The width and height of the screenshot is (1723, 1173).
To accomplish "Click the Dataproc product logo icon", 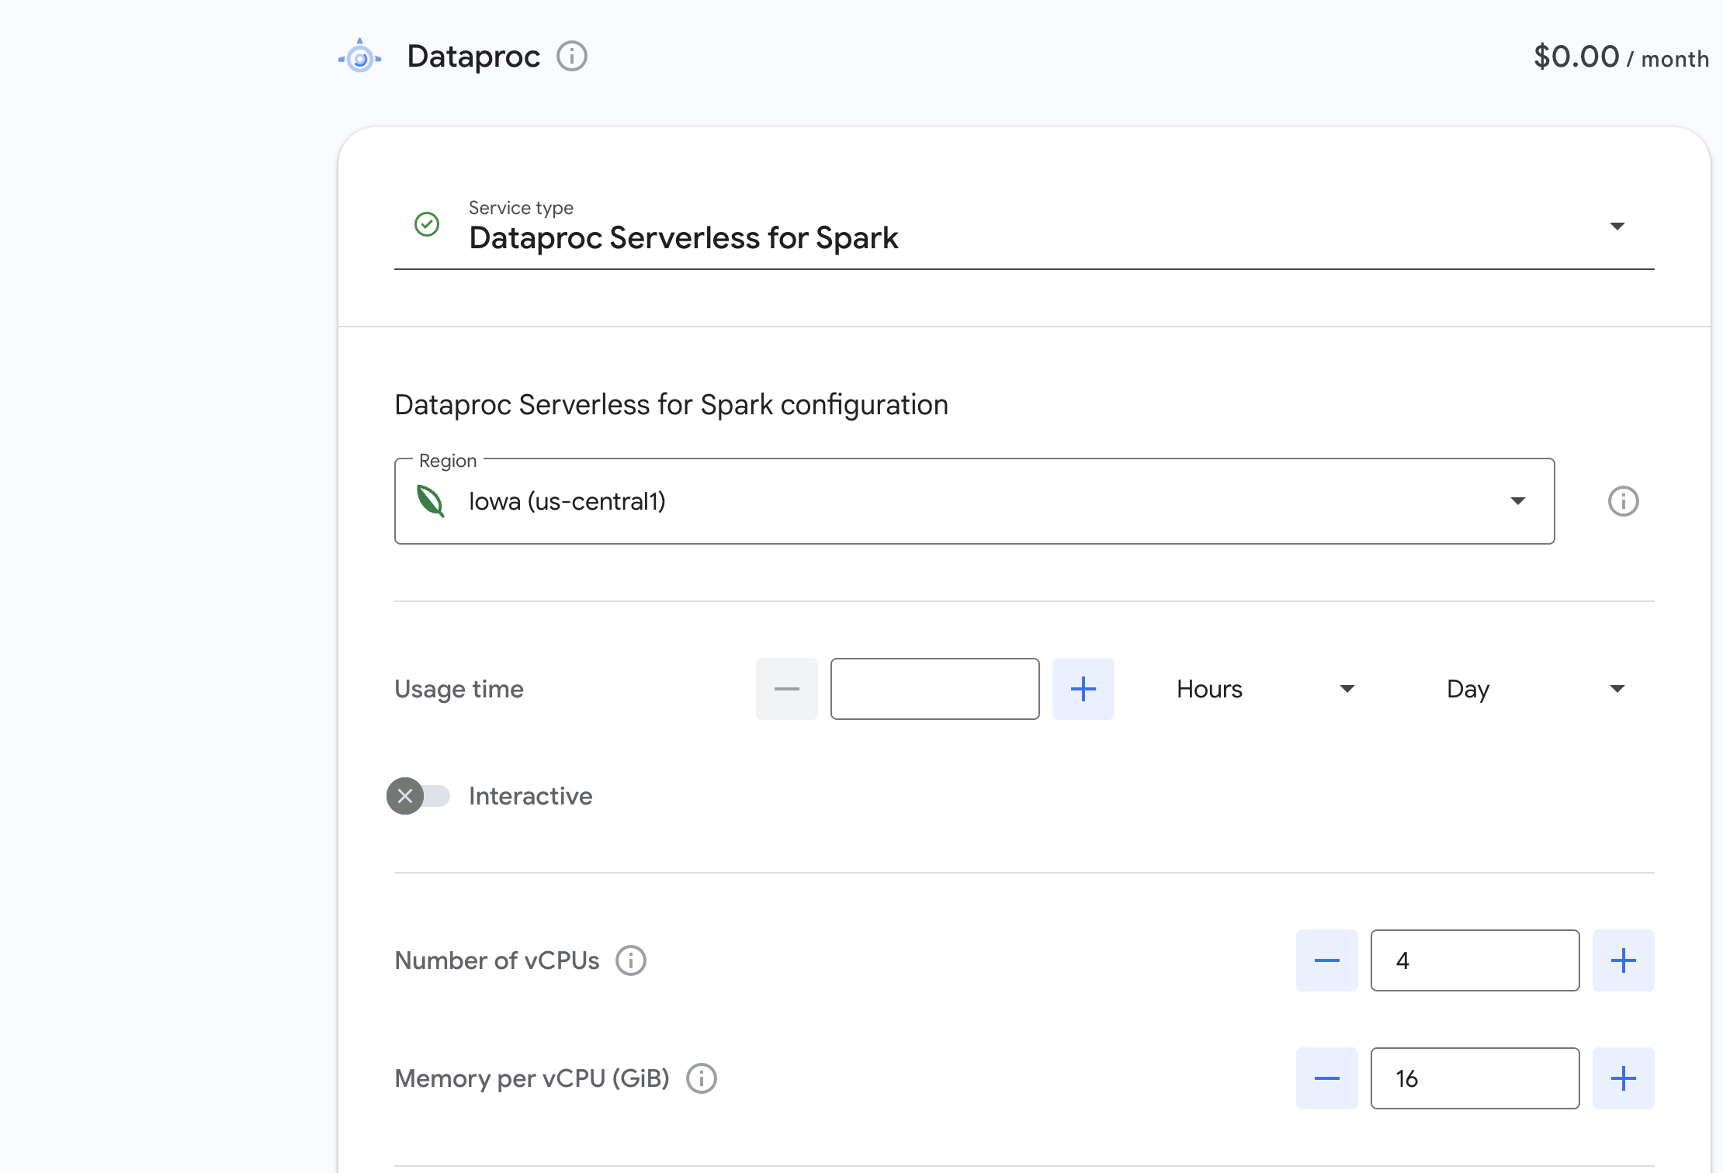I will point(360,56).
